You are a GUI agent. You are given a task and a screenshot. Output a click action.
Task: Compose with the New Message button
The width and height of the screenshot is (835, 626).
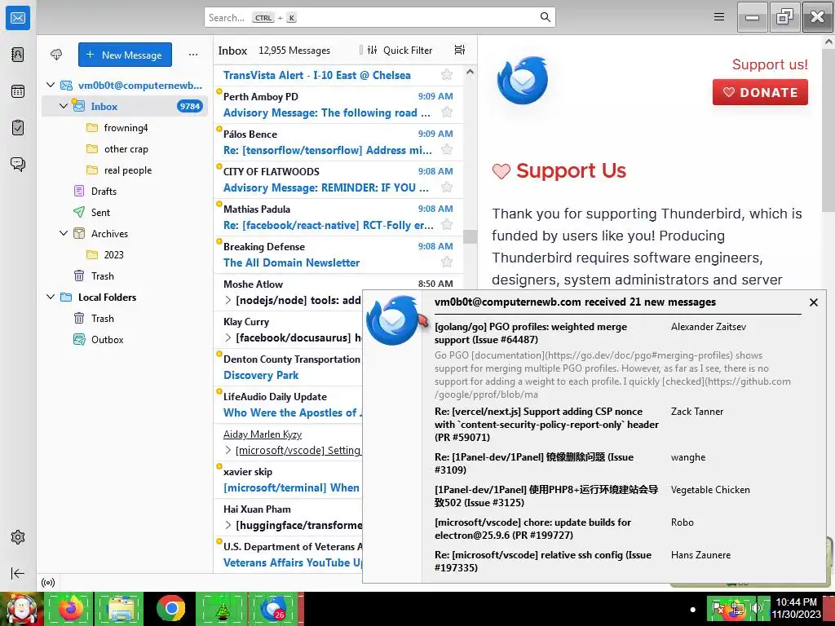click(125, 55)
